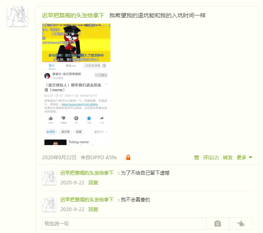
Task: Reply to the comment 我不会真香的
Action: pyautogui.click(x=93, y=209)
